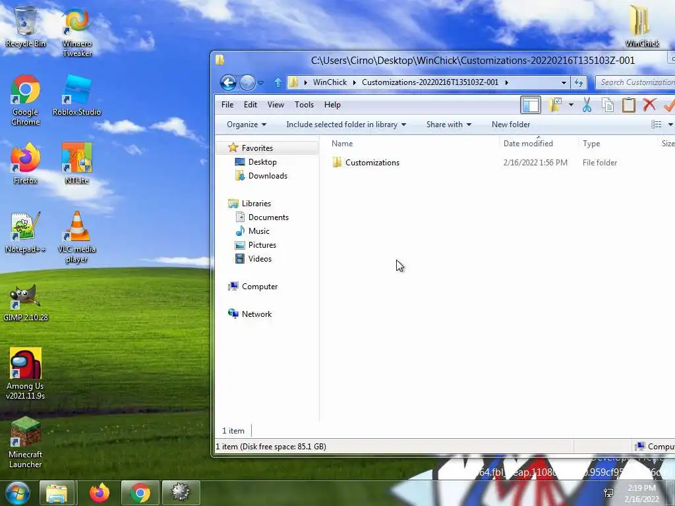Open the View menu
The width and height of the screenshot is (675, 506).
click(x=276, y=105)
